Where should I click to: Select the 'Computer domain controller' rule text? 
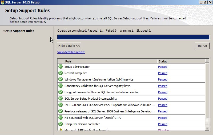(x=82, y=124)
